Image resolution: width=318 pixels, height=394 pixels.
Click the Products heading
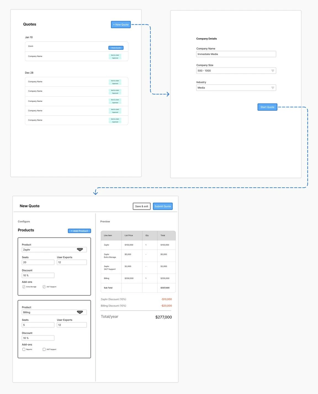pos(26,230)
